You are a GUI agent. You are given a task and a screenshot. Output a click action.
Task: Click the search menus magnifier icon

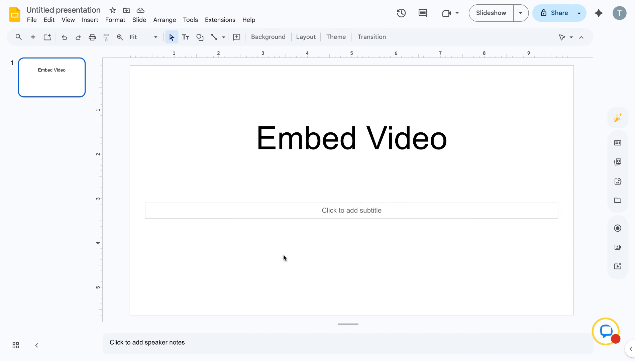(x=19, y=37)
